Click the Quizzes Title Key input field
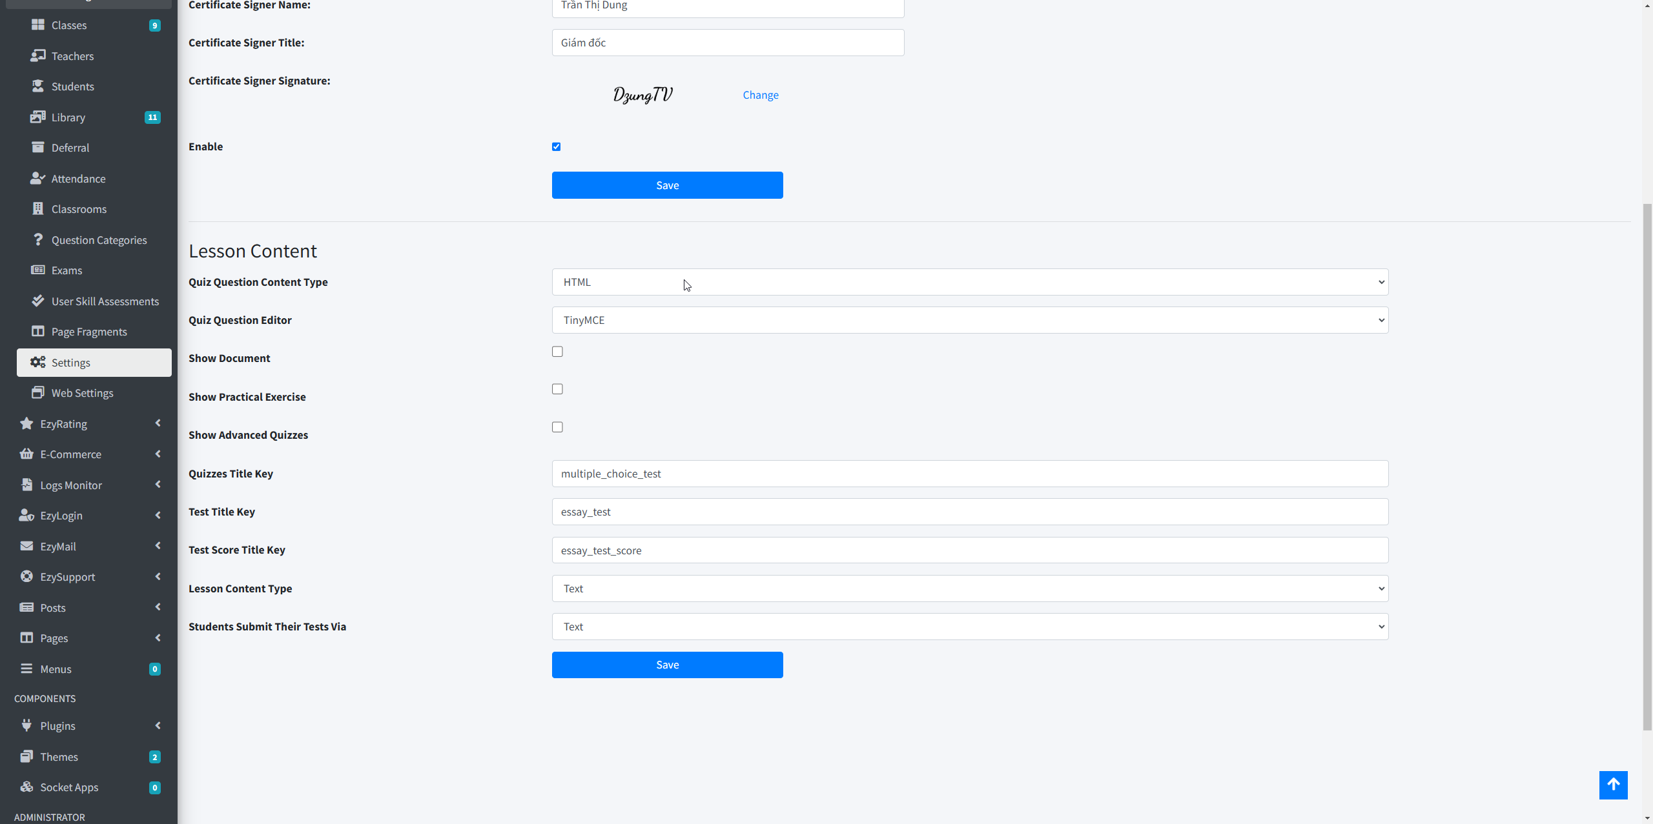This screenshot has width=1653, height=824. 969,474
